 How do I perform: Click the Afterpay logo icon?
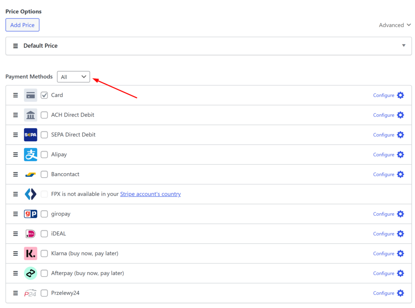(30, 273)
